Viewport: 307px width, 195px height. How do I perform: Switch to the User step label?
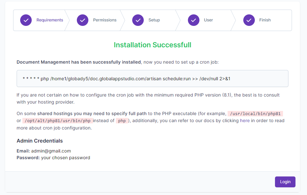pyautogui.click(x=208, y=20)
